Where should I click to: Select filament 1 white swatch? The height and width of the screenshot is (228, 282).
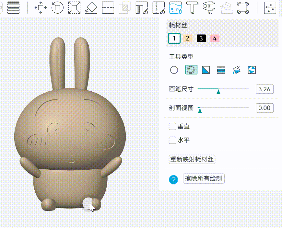(x=174, y=38)
